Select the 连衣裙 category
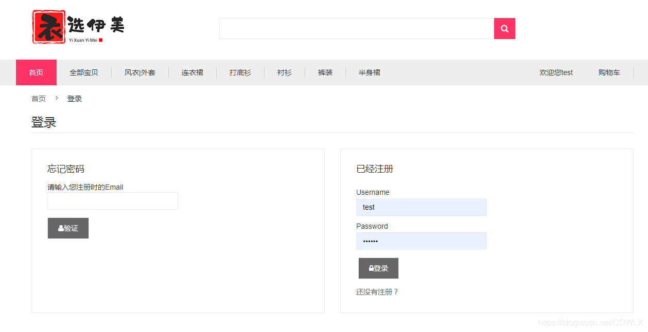 [192, 72]
